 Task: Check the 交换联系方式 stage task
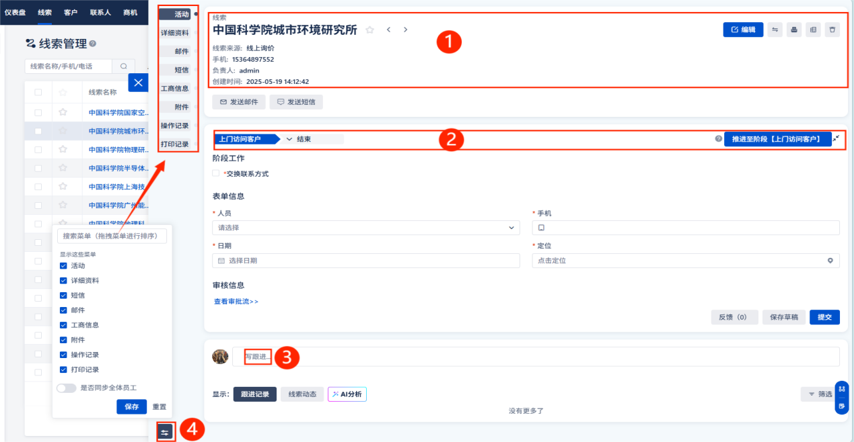tap(215, 173)
